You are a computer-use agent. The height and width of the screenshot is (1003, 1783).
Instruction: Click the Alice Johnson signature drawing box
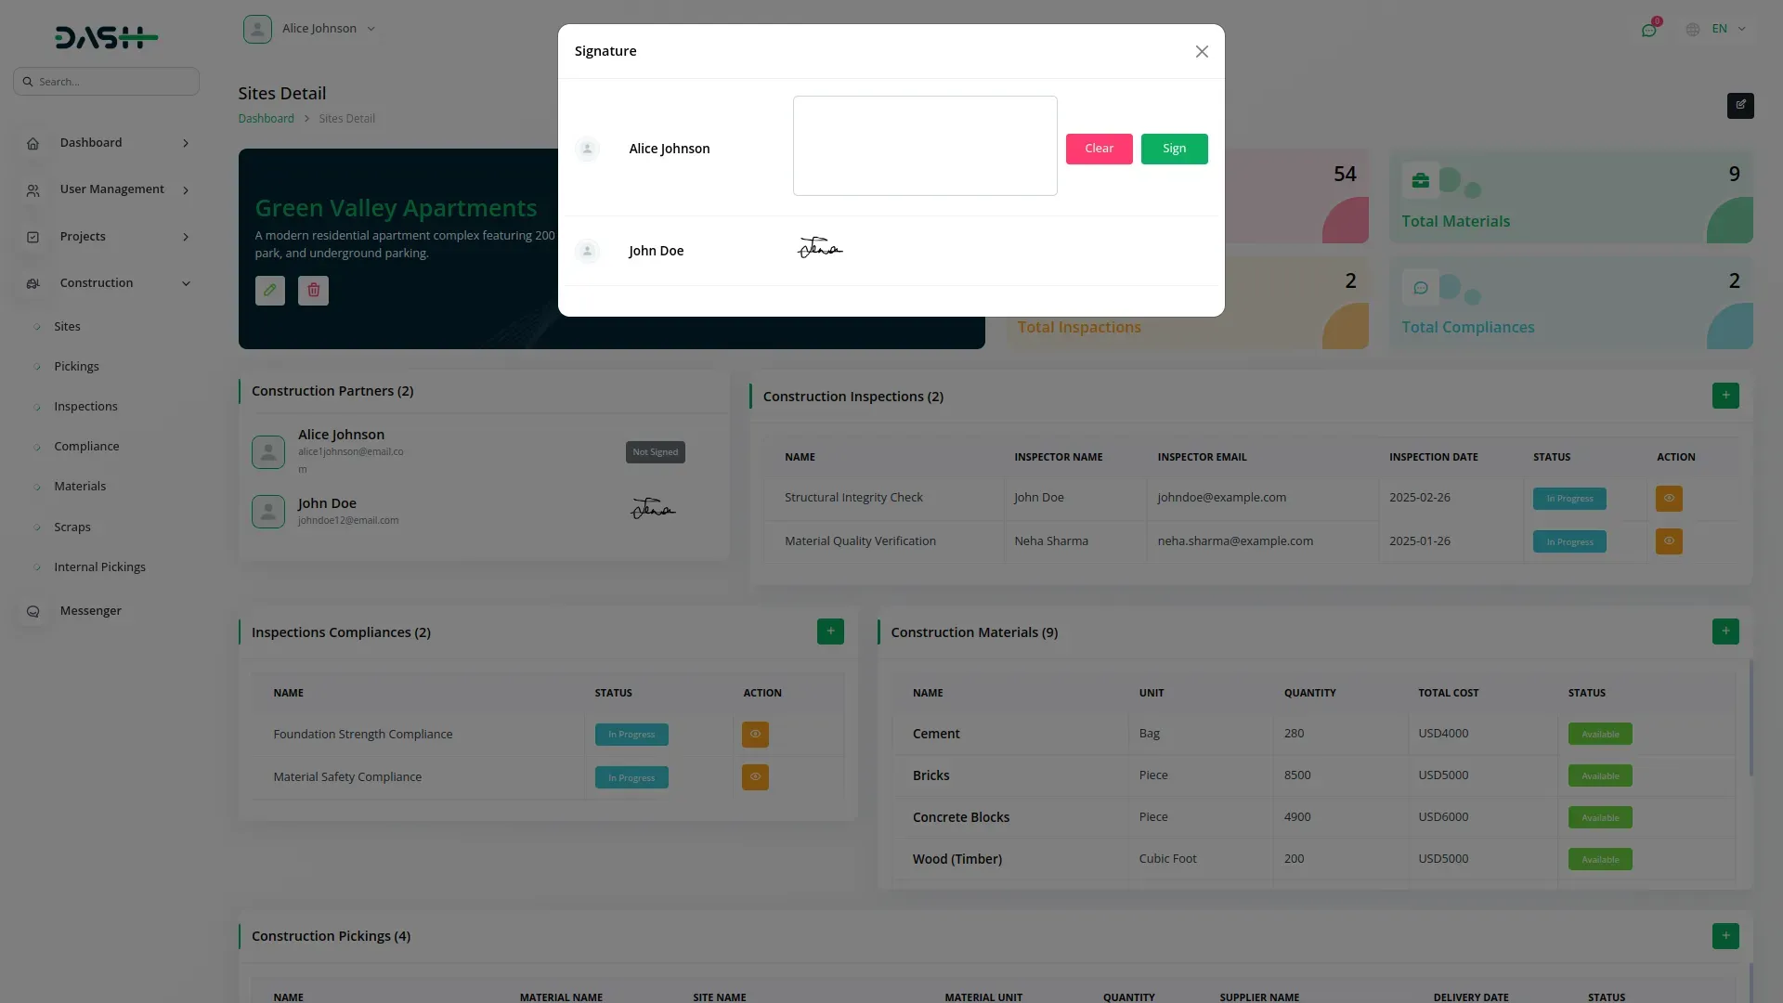(x=925, y=146)
